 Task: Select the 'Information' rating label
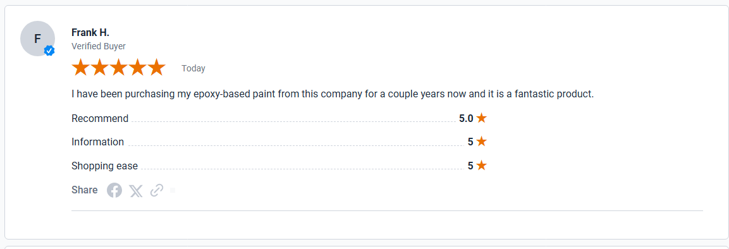pos(97,142)
